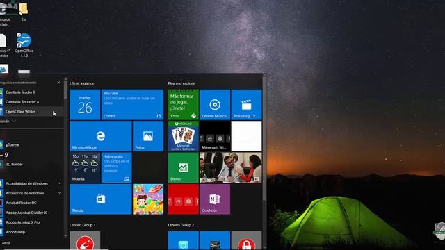The height and width of the screenshot is (250, 445).
Task: Open 3D Builder in the apps list
Action: point(31,164)
